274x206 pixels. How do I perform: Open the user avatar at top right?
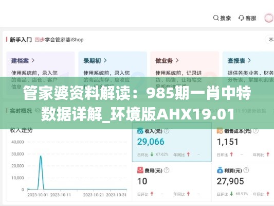tap(269, 18)
